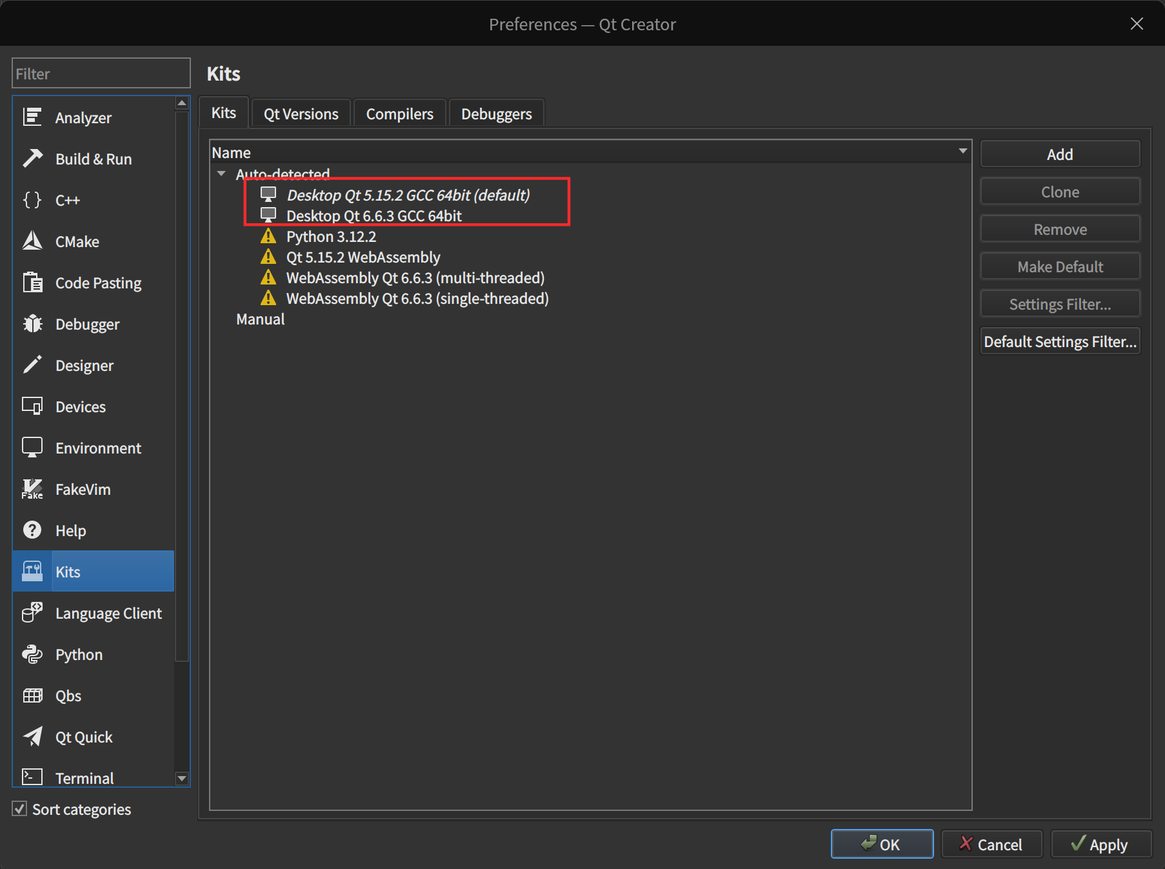
Task: Select the Build & Run hammer icon
Action: coord(32,158)
